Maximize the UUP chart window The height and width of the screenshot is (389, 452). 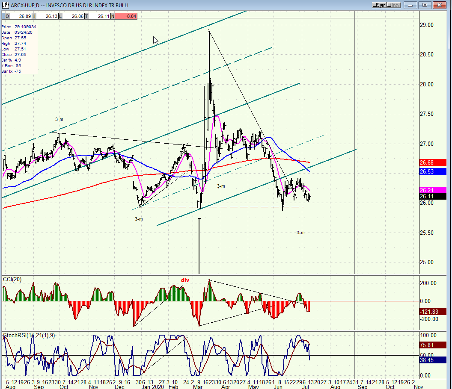click(x=425, y=5)
